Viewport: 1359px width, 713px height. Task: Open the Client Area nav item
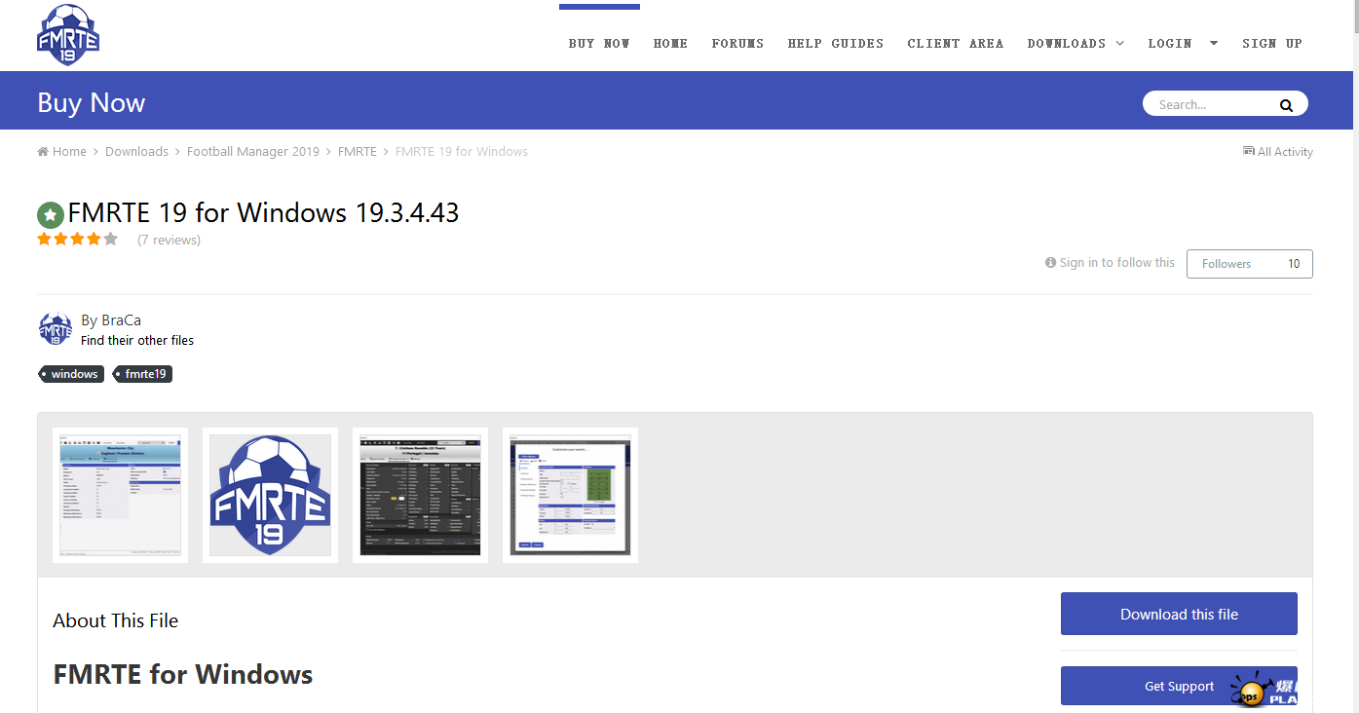point(956,43)
